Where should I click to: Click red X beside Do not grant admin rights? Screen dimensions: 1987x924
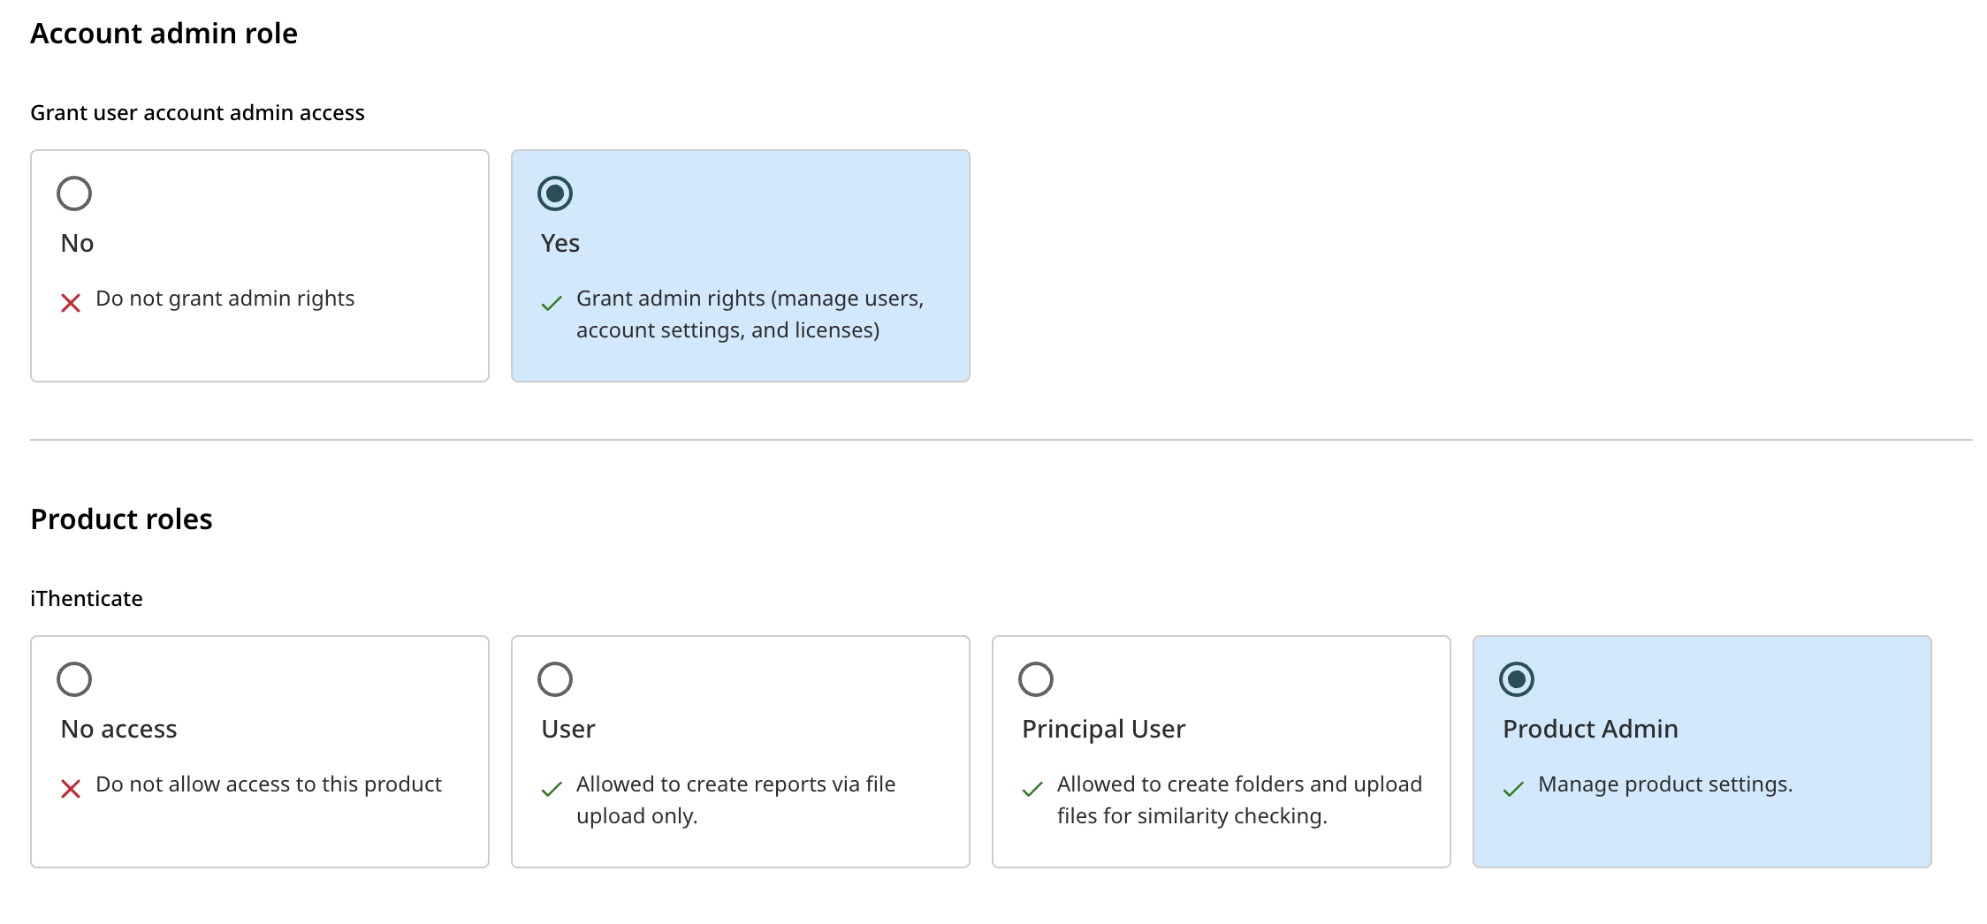[71, 303]
